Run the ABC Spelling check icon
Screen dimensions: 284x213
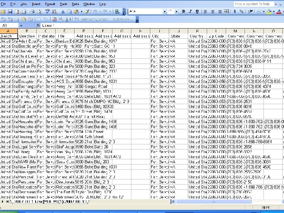pyautogui.click(x=47, y=12)
